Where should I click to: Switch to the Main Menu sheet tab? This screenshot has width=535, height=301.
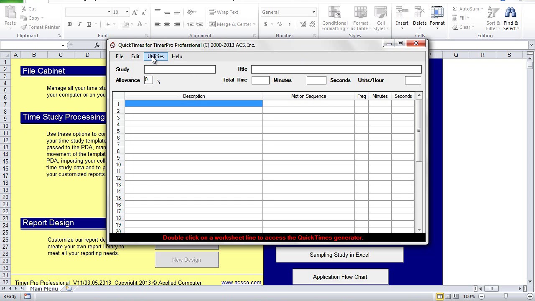point(44,288)
